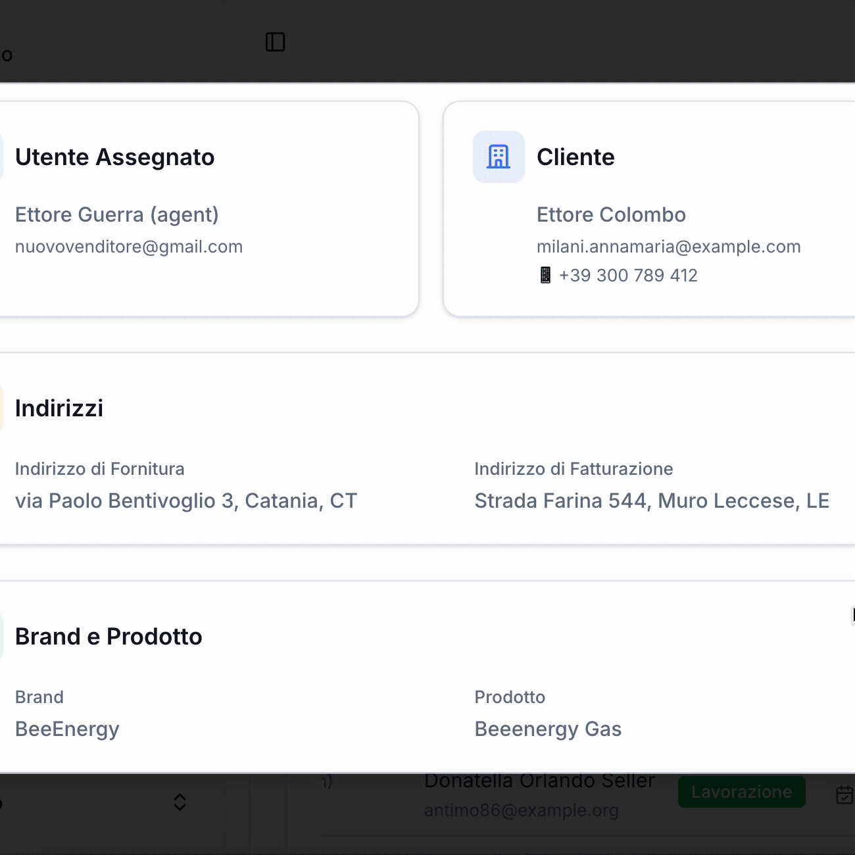Click the Beeenergy Gas product value
This screenshot has width=855, height=855.
(x=548, y=729)
